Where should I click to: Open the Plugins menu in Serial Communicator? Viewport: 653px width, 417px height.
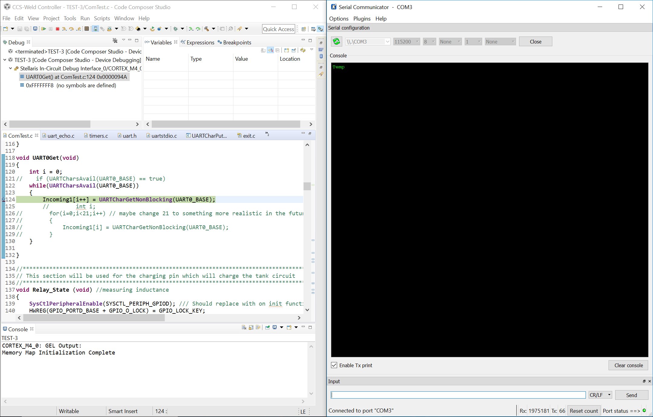tap(362, 19)
